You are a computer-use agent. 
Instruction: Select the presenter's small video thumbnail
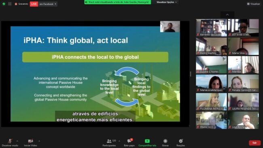coord(170,27)
